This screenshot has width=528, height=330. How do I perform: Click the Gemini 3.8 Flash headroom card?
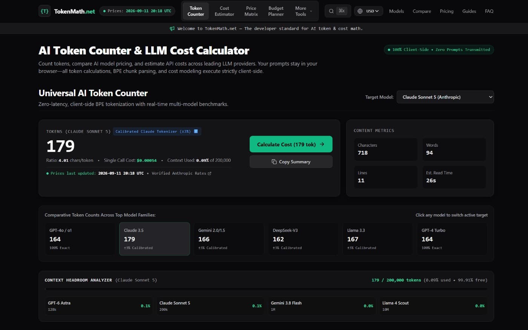[322, 306]
